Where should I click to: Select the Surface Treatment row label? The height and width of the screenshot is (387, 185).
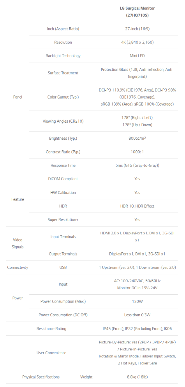pos(63,73)
